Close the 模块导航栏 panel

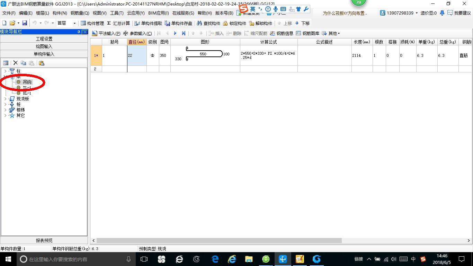(84, 32)
